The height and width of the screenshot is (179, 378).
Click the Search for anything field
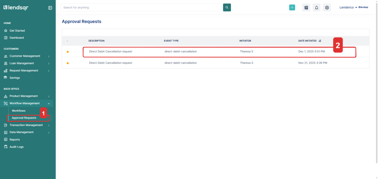point(140,7)
